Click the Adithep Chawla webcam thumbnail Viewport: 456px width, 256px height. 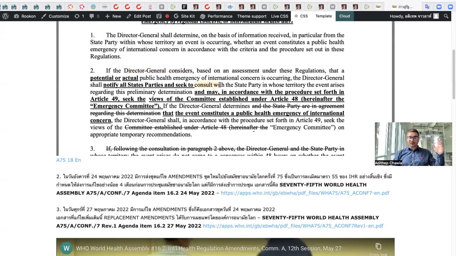tap(413, 144)
